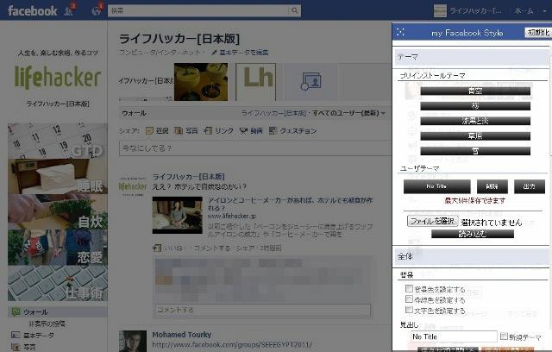Open 非表示の投稿 in the left sidebar
The width and height of the screenshot is (552, 352).
tap(47, 324)
